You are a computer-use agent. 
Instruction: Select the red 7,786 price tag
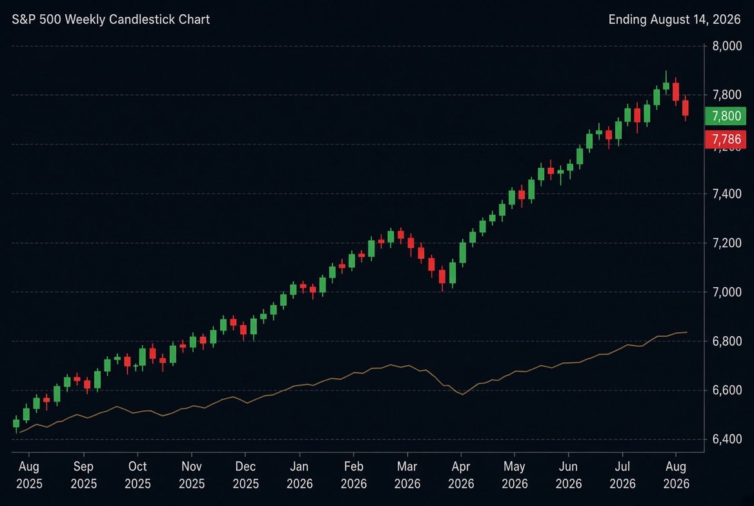click(726, 139)
